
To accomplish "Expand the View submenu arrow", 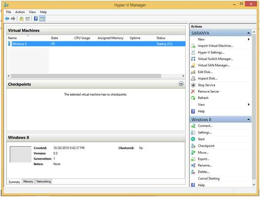I will click(248, 104).
